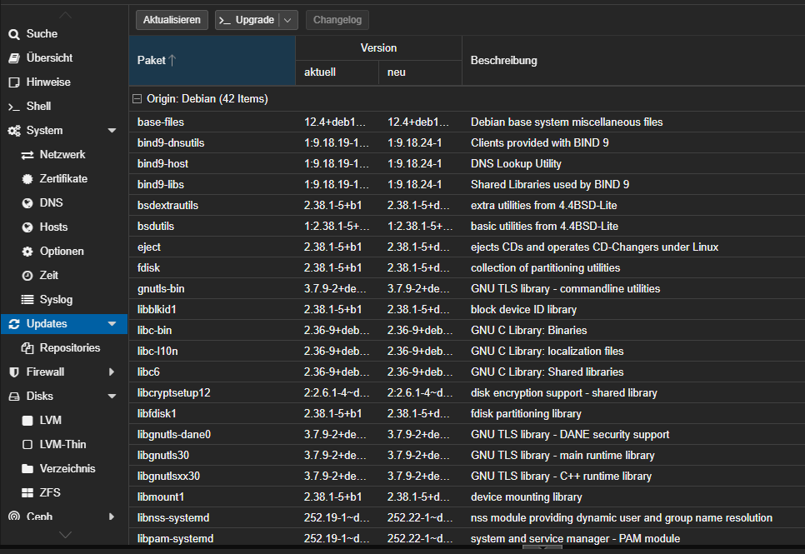
Task: Collapse the Origin: Debian group
Action: click(137, 98)
